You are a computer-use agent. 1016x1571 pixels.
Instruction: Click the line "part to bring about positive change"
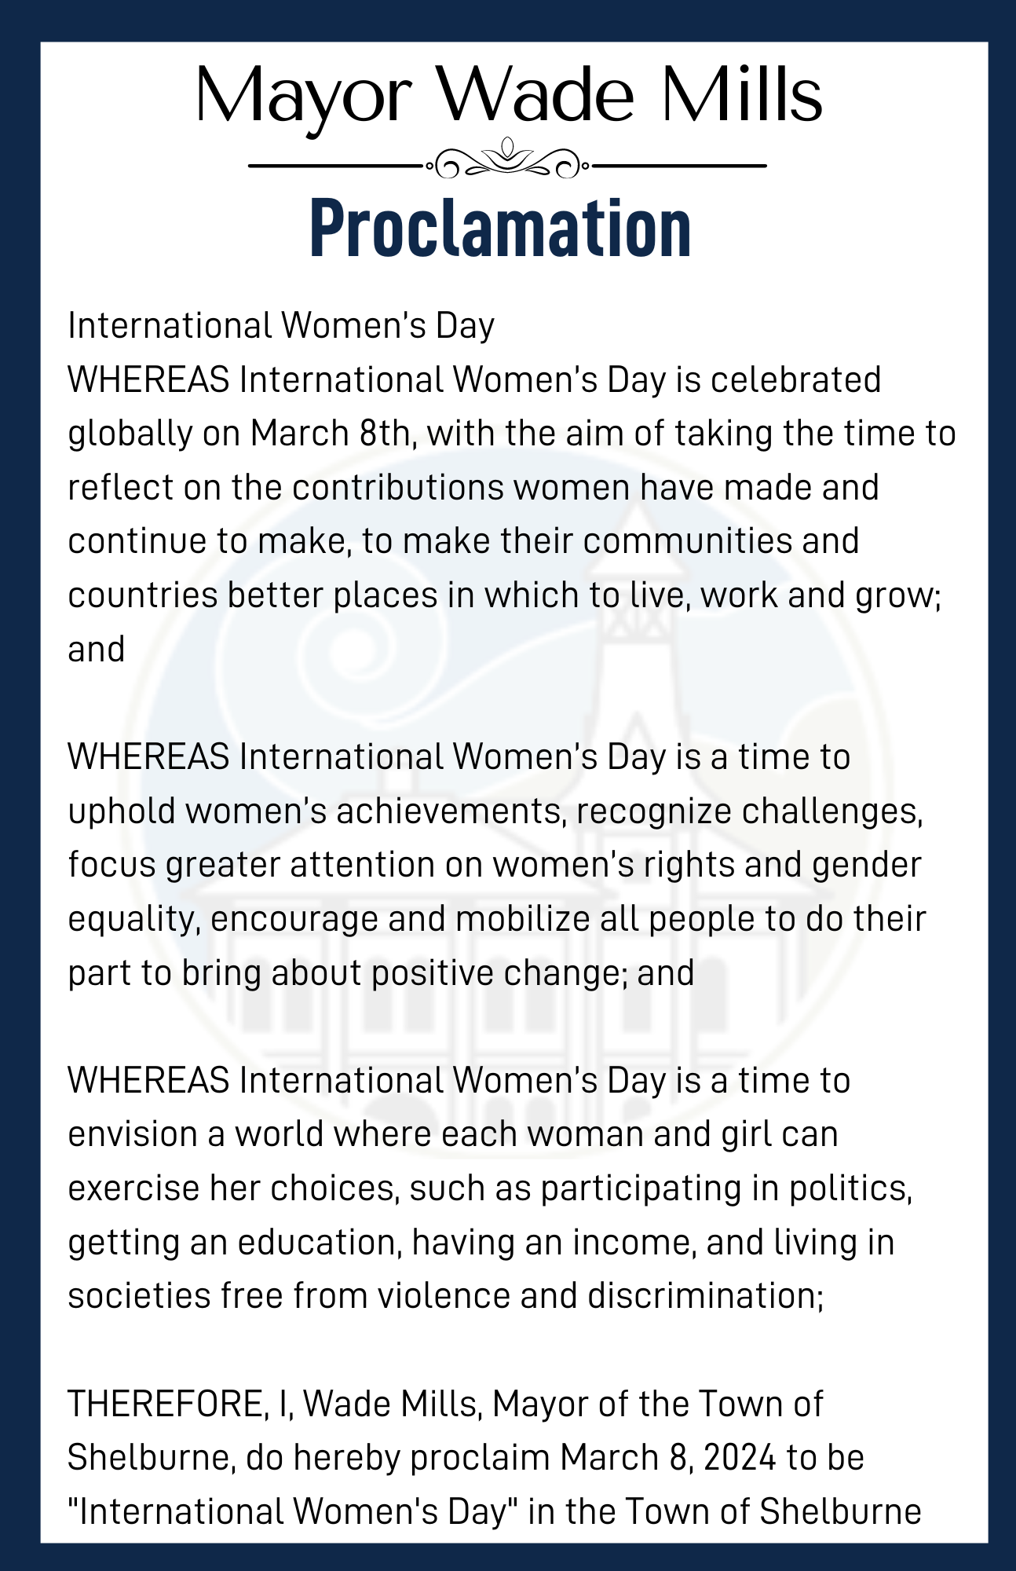pyautogui.click(x=381, y=973)
